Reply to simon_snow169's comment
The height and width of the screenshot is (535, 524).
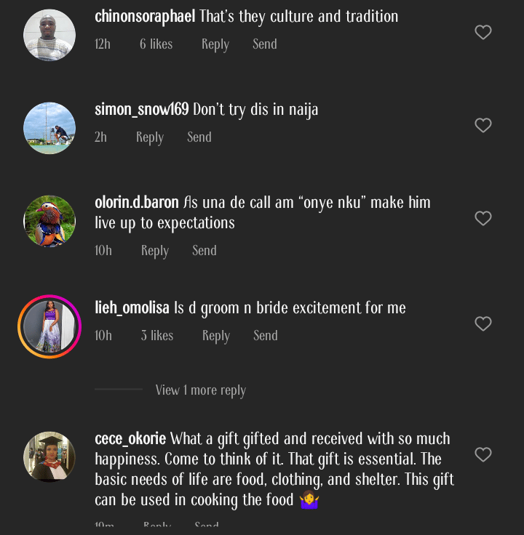tap(150, 137)
